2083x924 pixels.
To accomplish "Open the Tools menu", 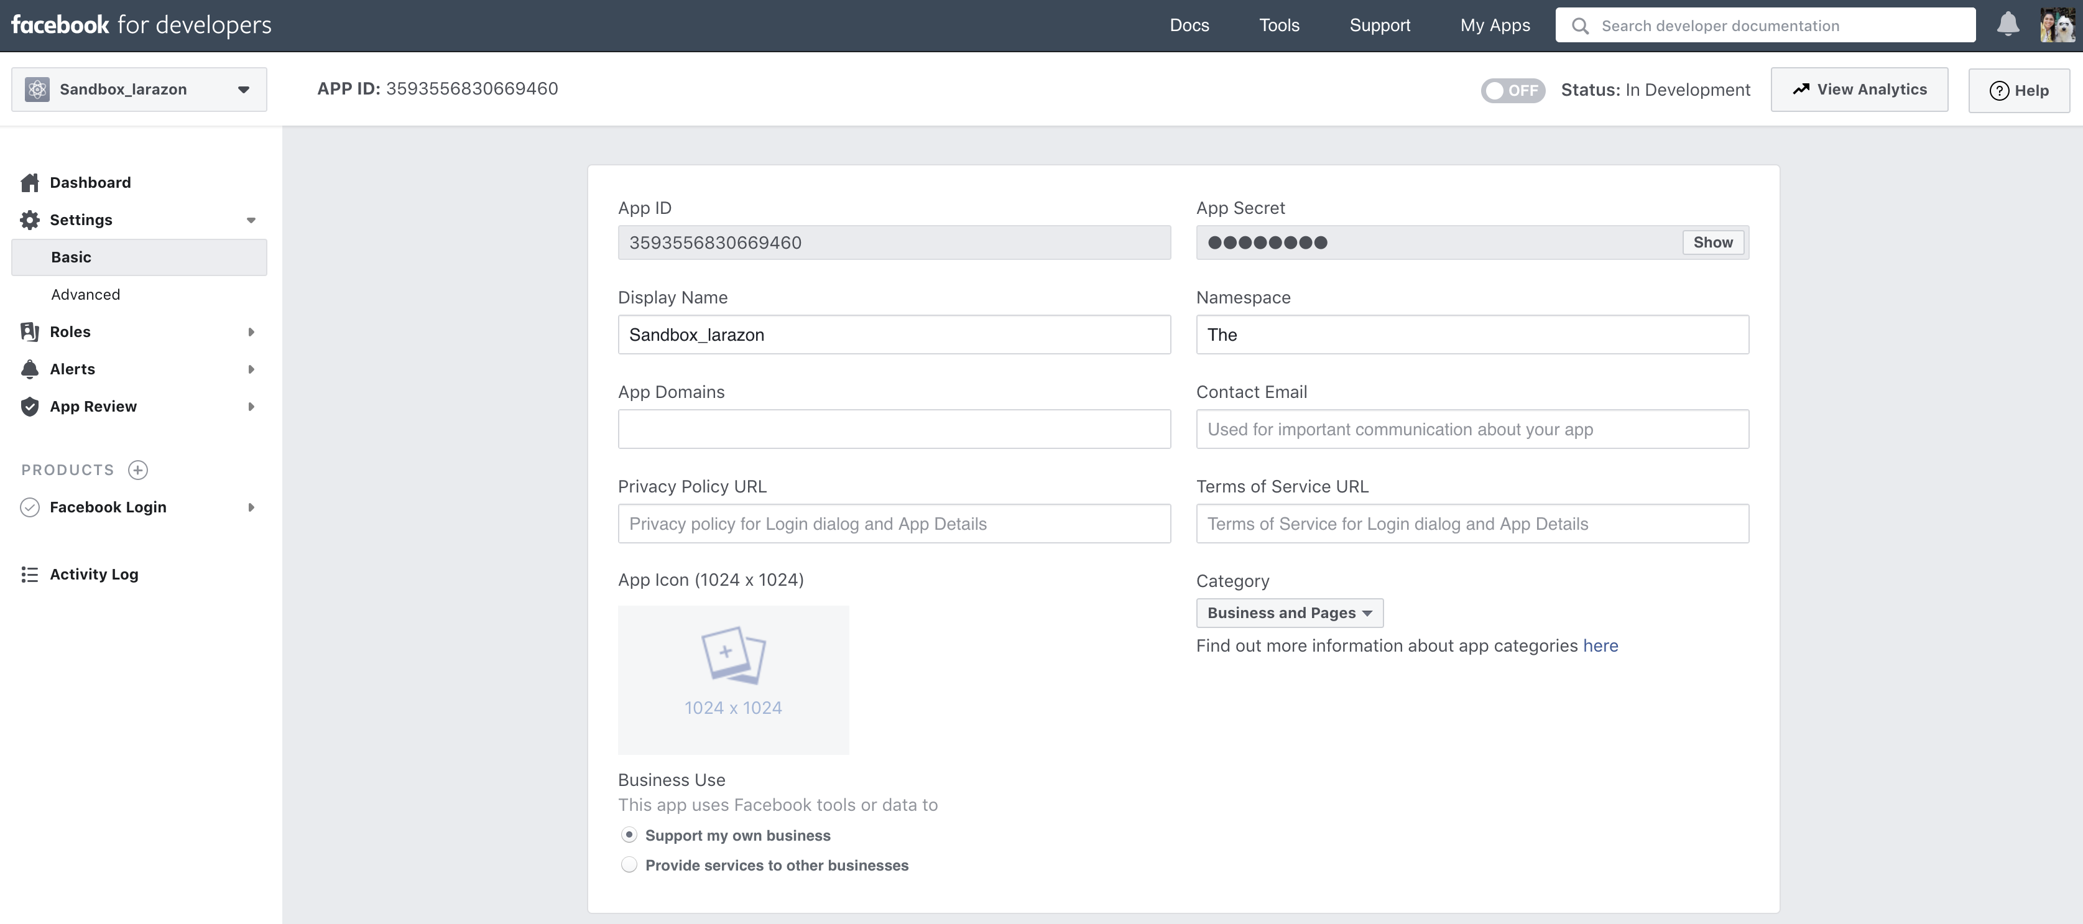I will 1279,25.
